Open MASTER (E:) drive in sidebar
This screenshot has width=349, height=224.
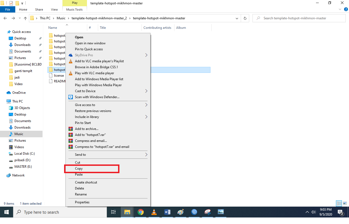(23, 167)
